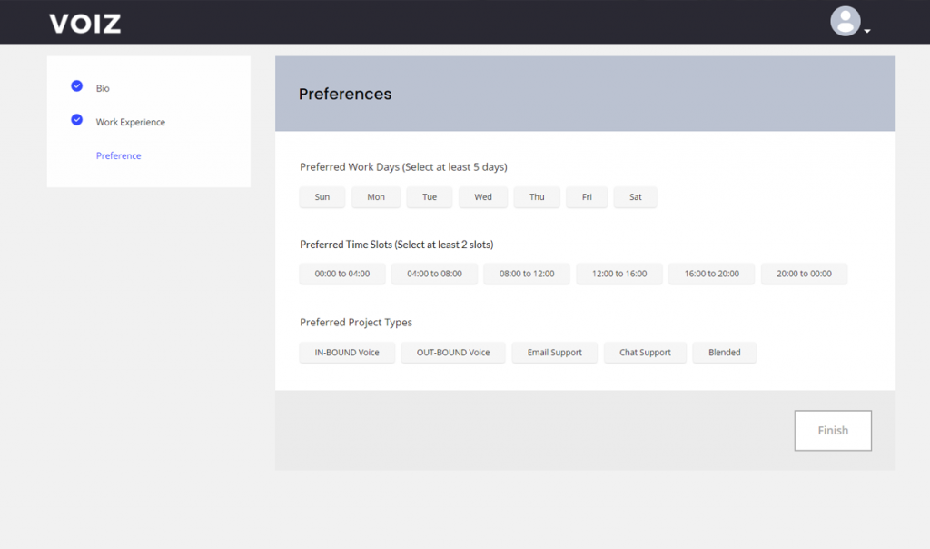Toggle the 20:00 to 00:00 slot

(805, 274)
